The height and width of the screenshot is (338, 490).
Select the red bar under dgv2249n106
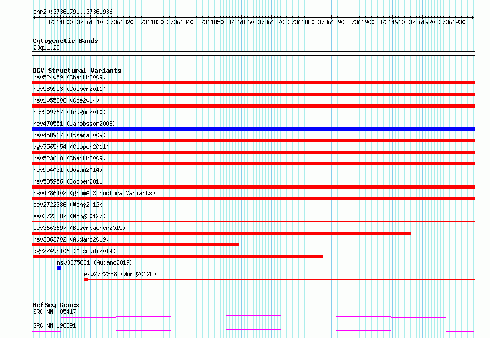tap(178, 256)
